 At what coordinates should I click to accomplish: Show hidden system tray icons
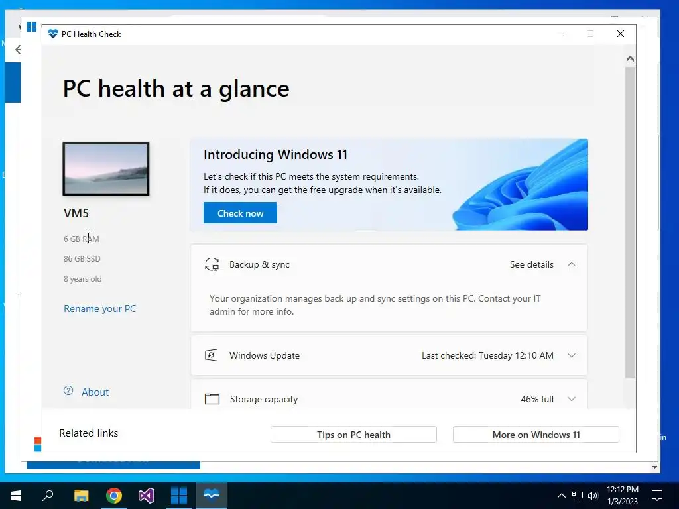click(561, 496)
